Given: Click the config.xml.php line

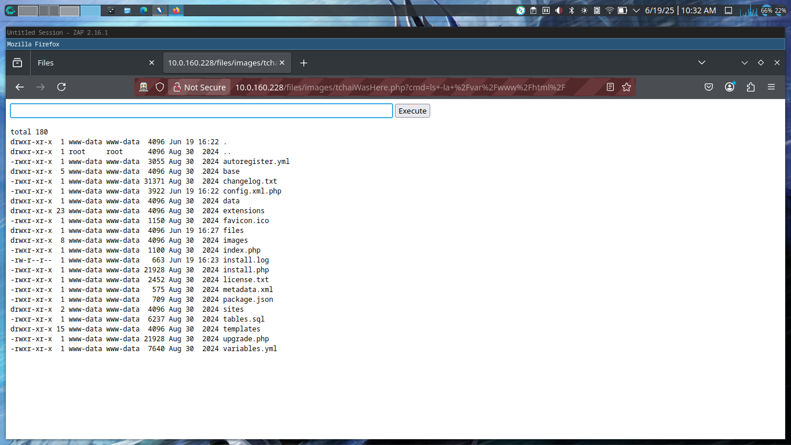Looking at the screenshot, I should [146, 191].
